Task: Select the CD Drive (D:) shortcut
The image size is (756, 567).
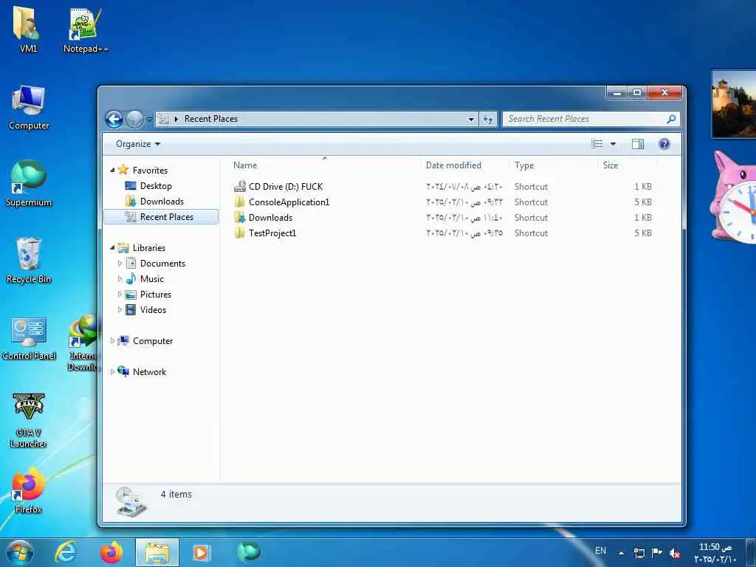Action: pos(286,187)
